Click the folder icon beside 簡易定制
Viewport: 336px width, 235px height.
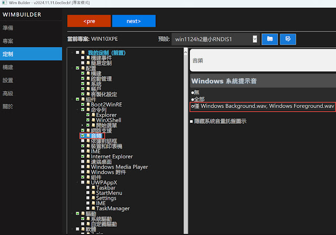[x=88, y=62]
